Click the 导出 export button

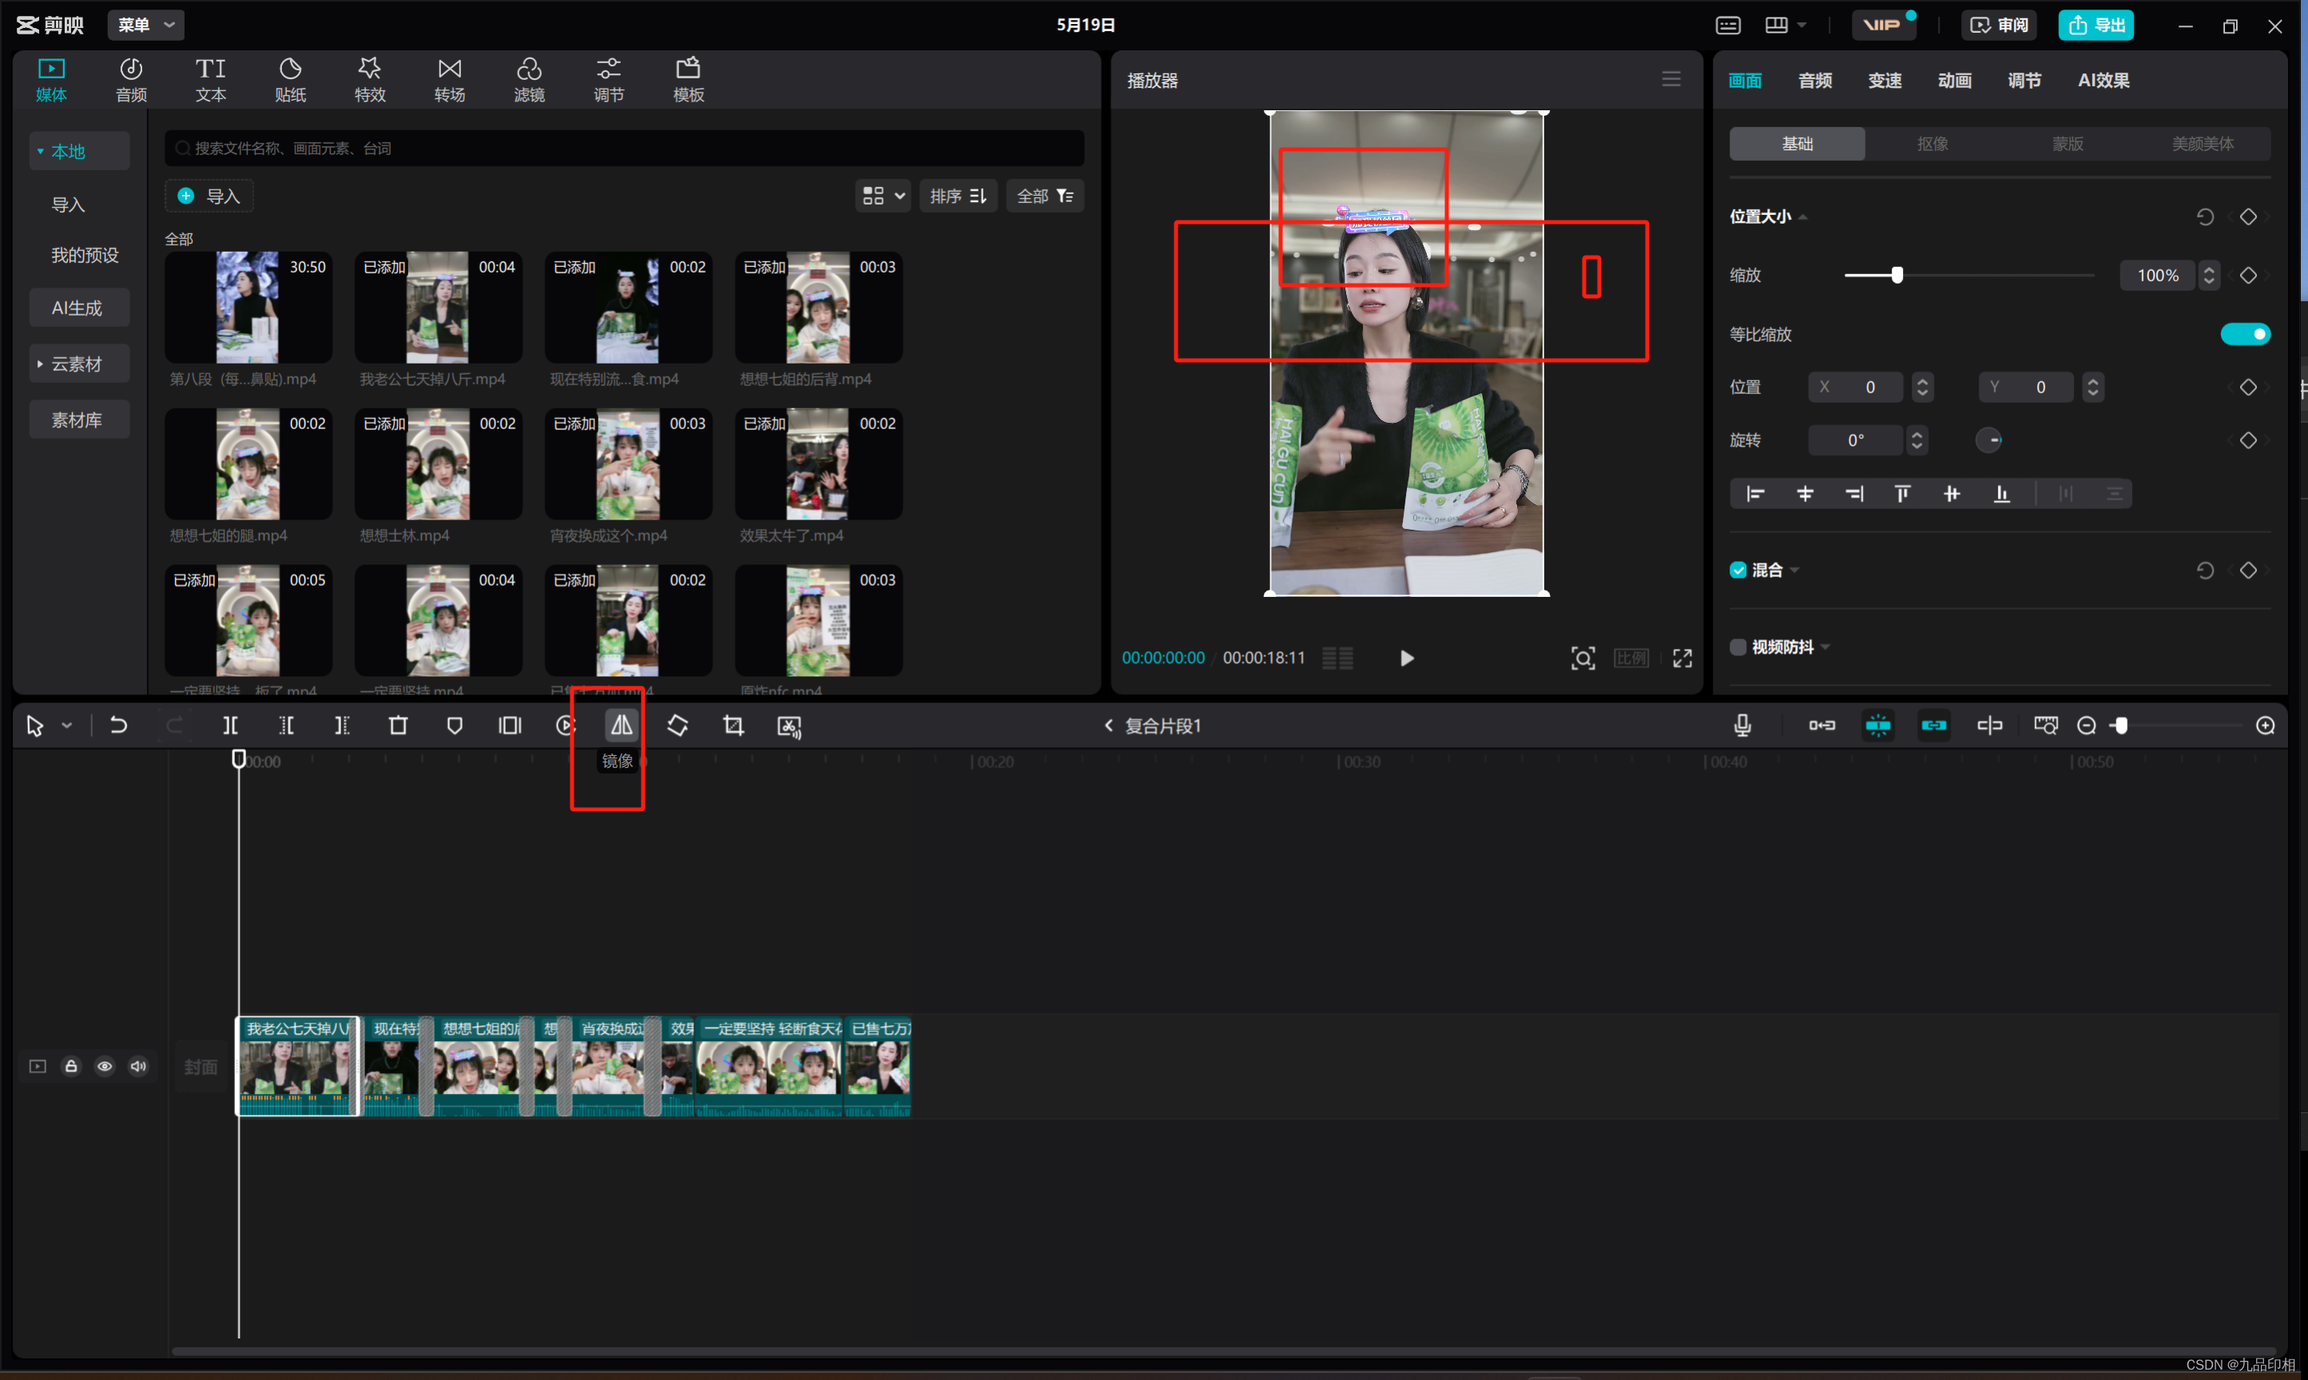2096,25
